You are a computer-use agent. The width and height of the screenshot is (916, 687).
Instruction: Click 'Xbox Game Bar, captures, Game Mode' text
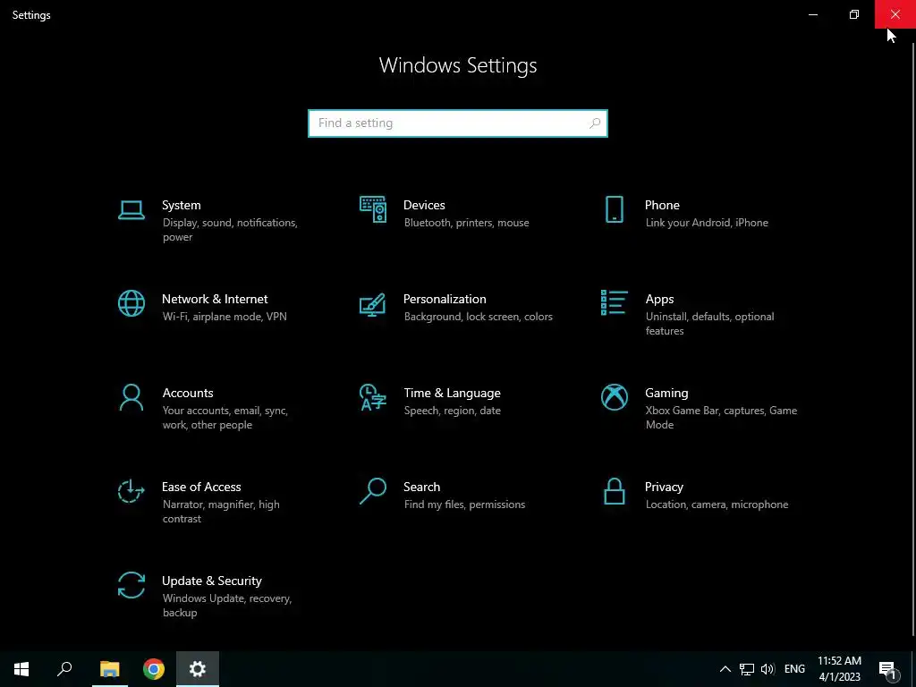[722, 418]
